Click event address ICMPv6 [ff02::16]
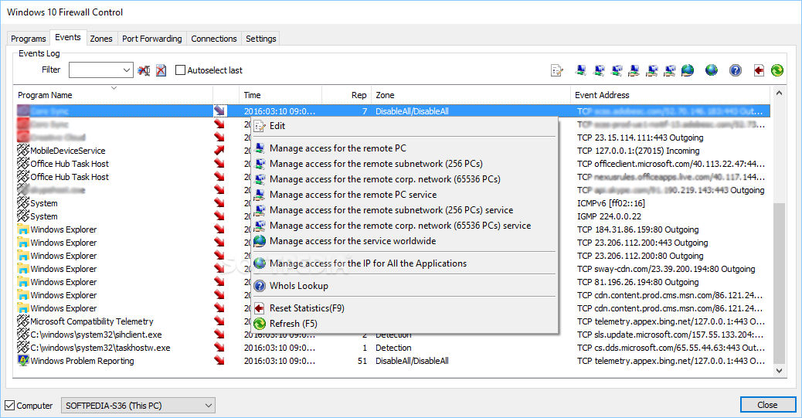The width and height of the screenshot is (802, 418). (611, 203)
